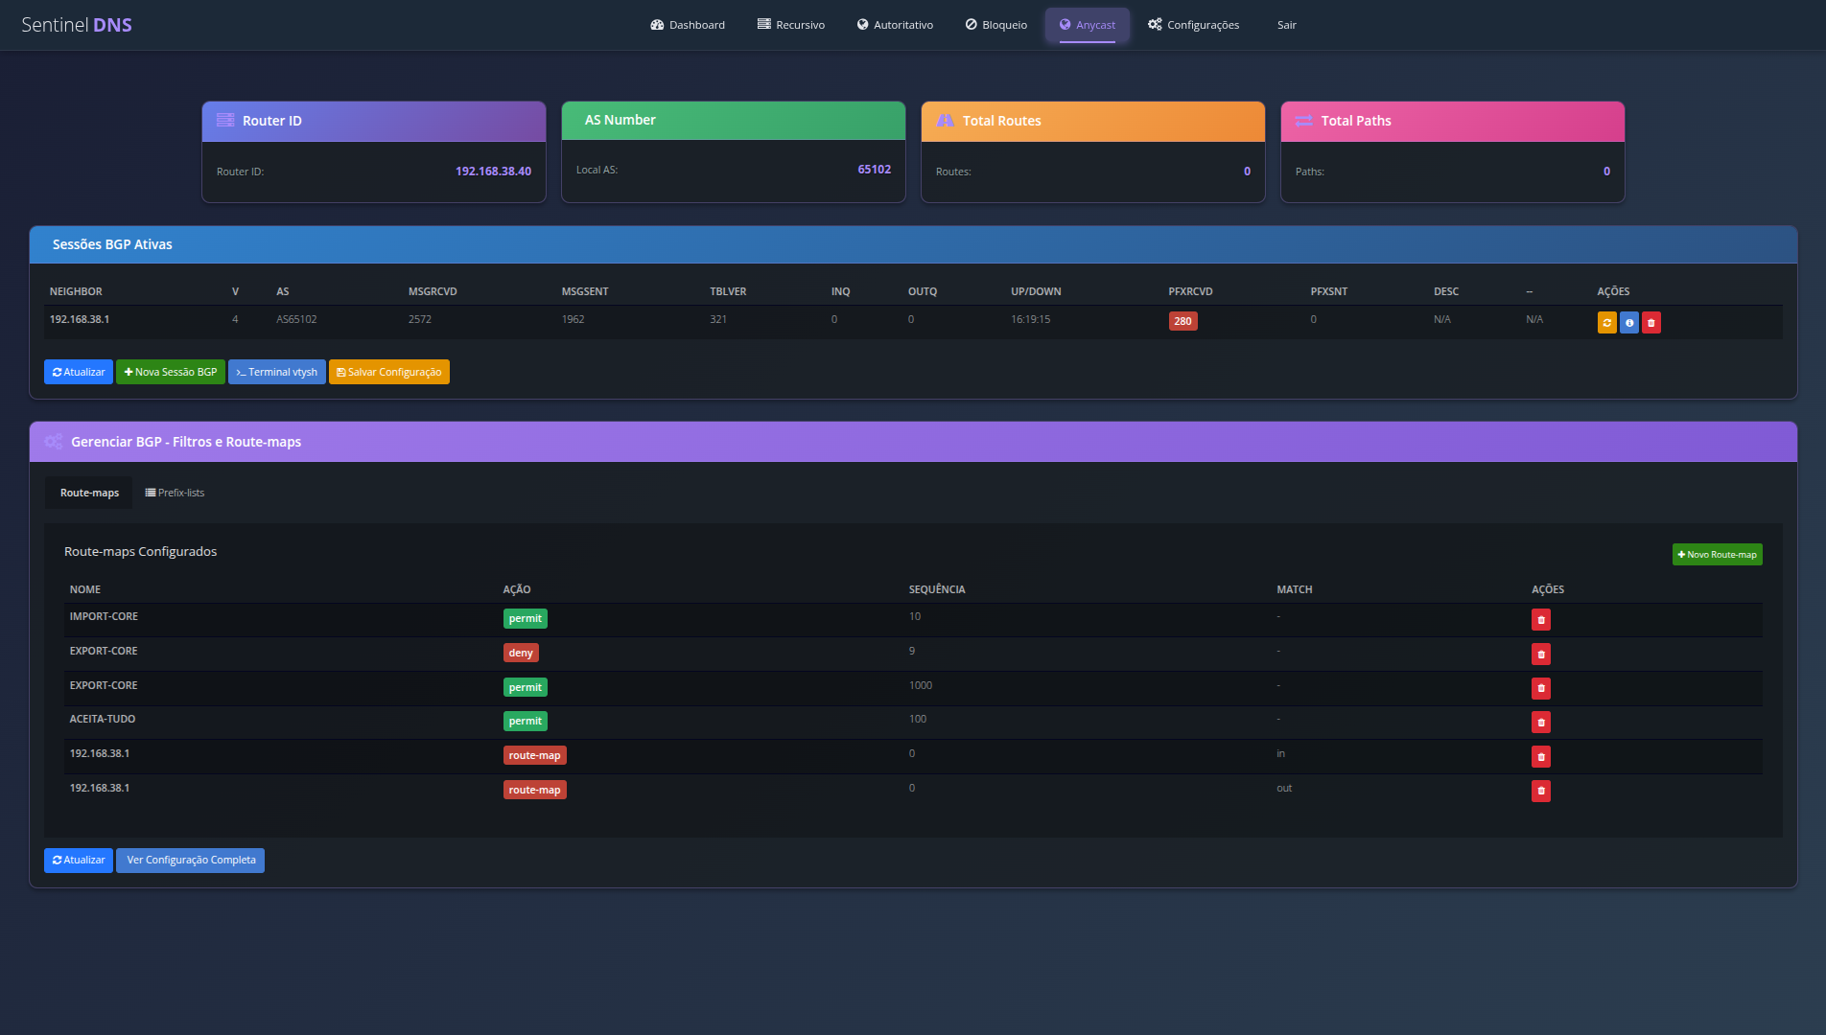Image resolution: width=1826 pixels, height=1035 pixels.
Task: Click the MSGRCVD value 2572
Action: coord(419,320)
